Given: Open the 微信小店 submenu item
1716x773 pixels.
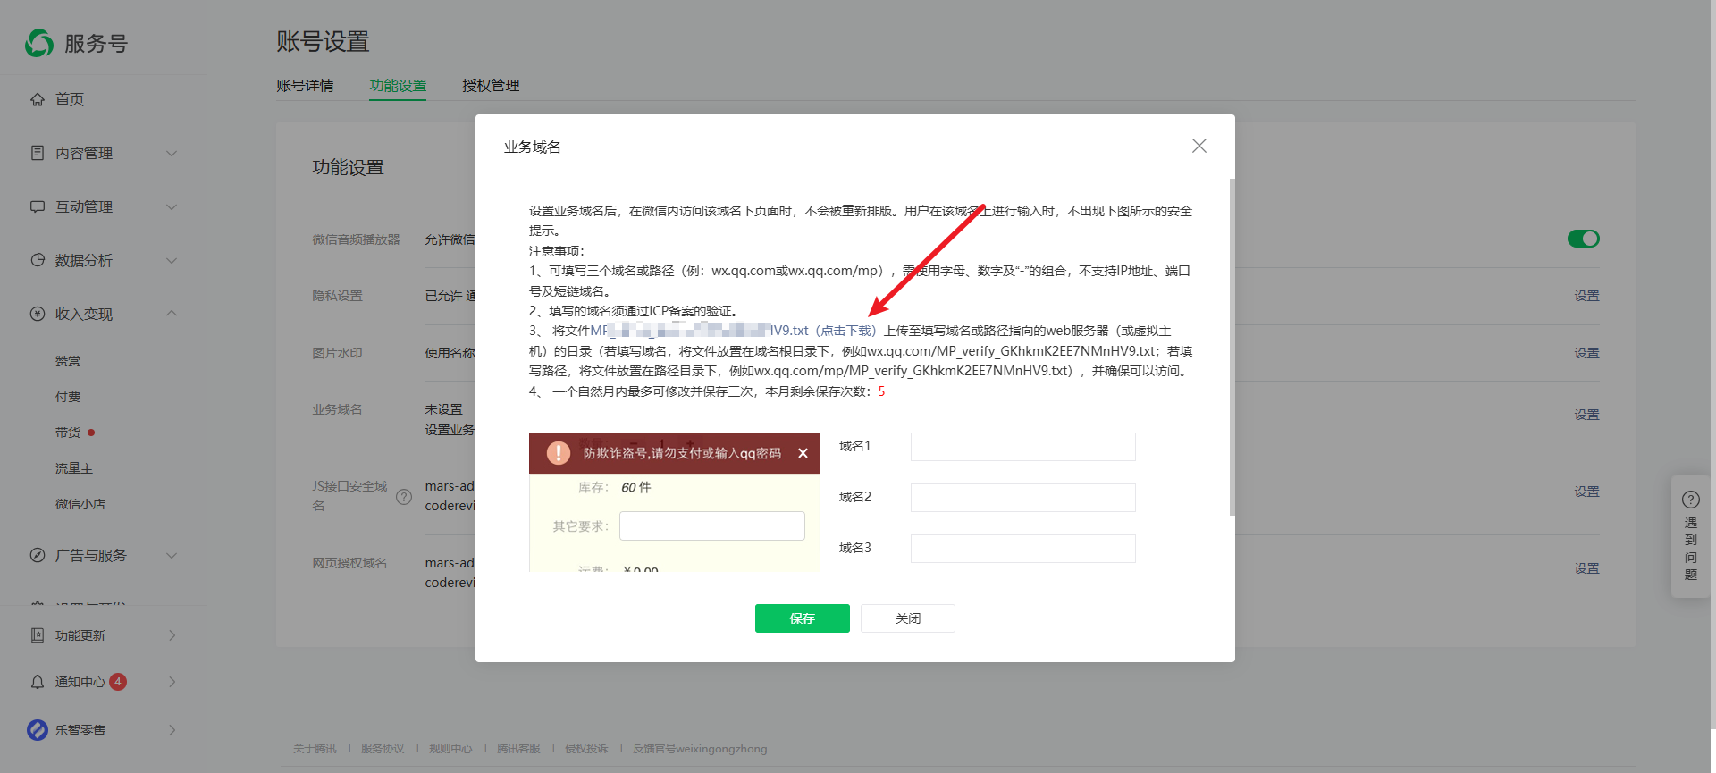Looking at the screenshot, I should coord(80,504).
